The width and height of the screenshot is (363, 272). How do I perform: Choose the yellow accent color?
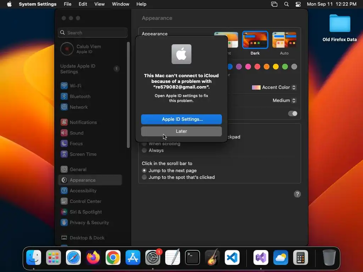pyautogui.click(x=276, y=67)
